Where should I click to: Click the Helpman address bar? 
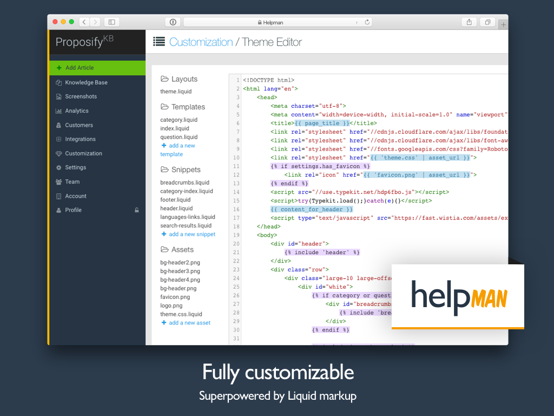(x=278, y=22)
